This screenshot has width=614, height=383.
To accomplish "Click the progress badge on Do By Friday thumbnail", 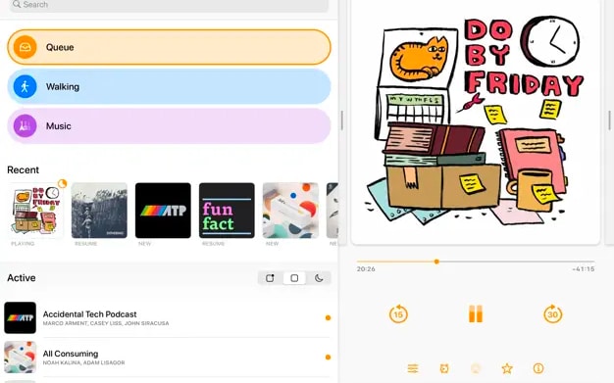I will click(62, 183).
